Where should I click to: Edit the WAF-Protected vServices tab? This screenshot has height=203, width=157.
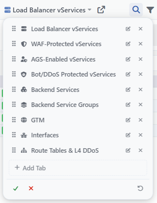[128, 44]
